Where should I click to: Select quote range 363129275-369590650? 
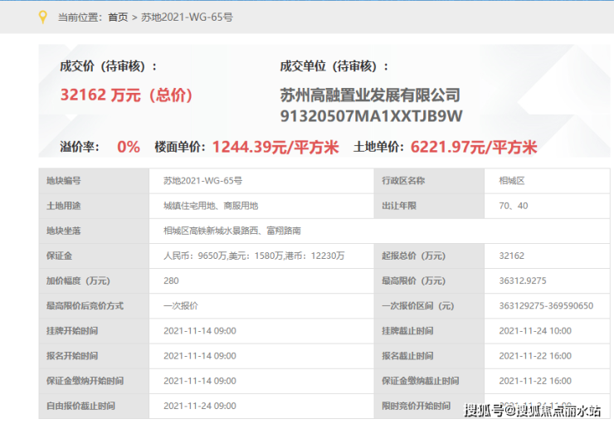546,305
